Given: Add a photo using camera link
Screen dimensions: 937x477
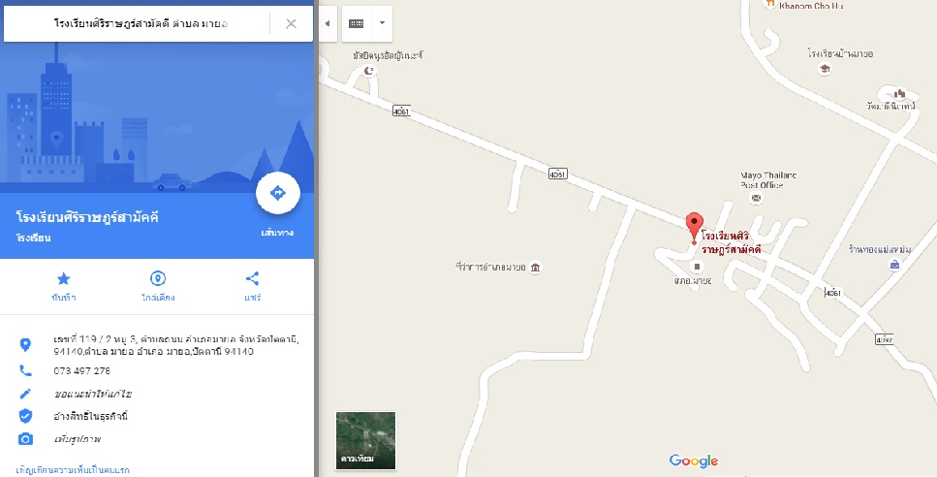Looking at the screenshot, I should tap(78, 439).
